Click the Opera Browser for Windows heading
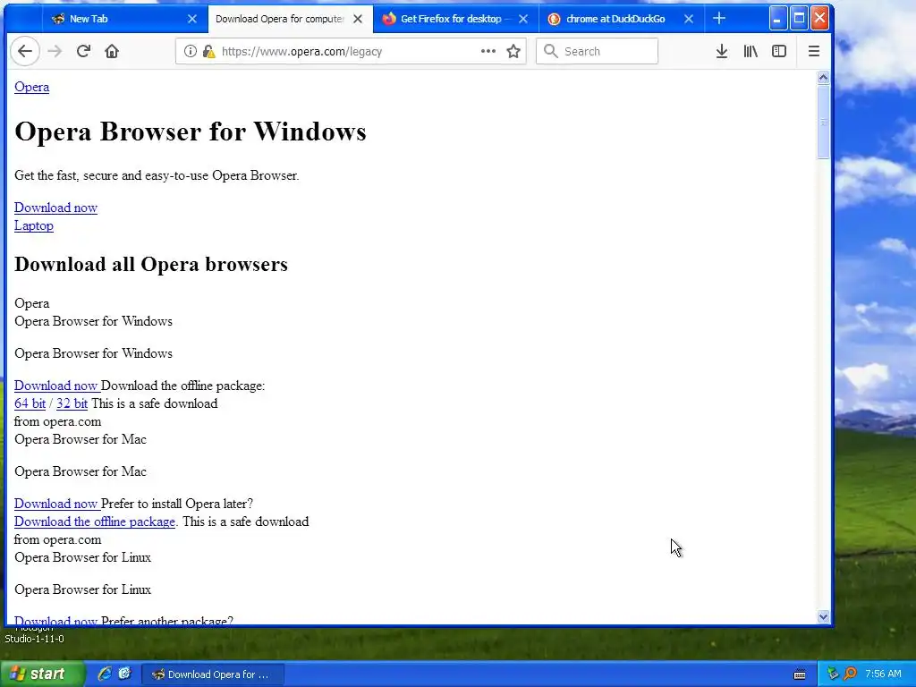The width and height of the screenshot is (916, 687). pyautogui.click(x=191, y=131)
